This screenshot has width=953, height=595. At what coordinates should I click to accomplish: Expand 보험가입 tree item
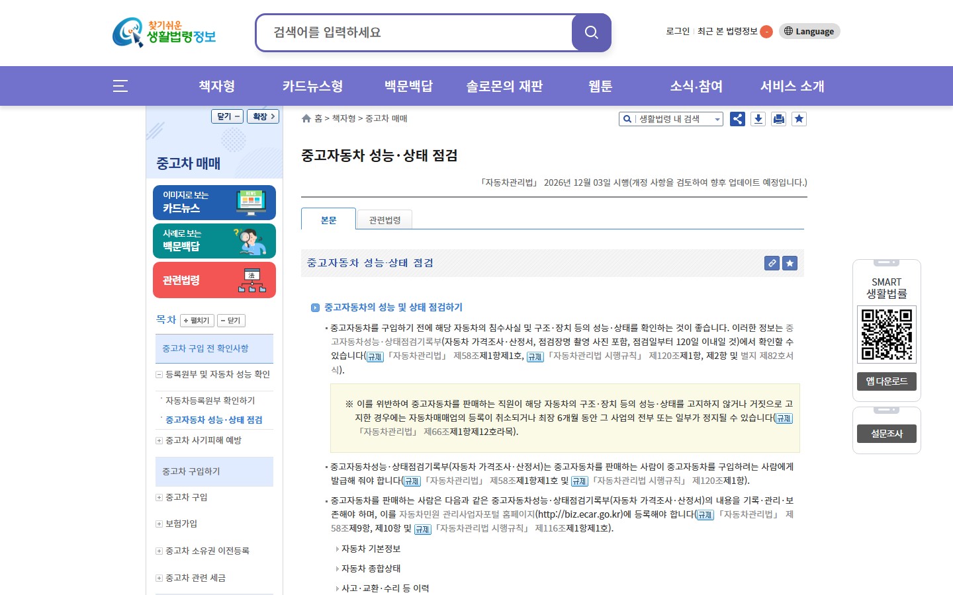click(x=159, y=524)
